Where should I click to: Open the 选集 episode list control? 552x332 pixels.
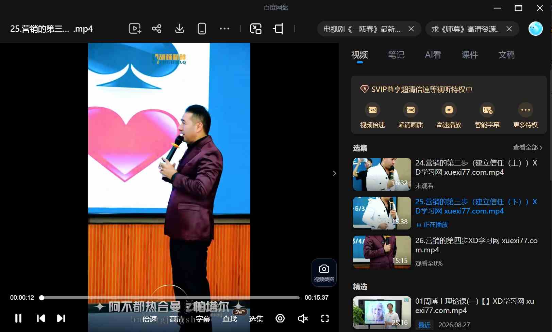tap(256, 319)
